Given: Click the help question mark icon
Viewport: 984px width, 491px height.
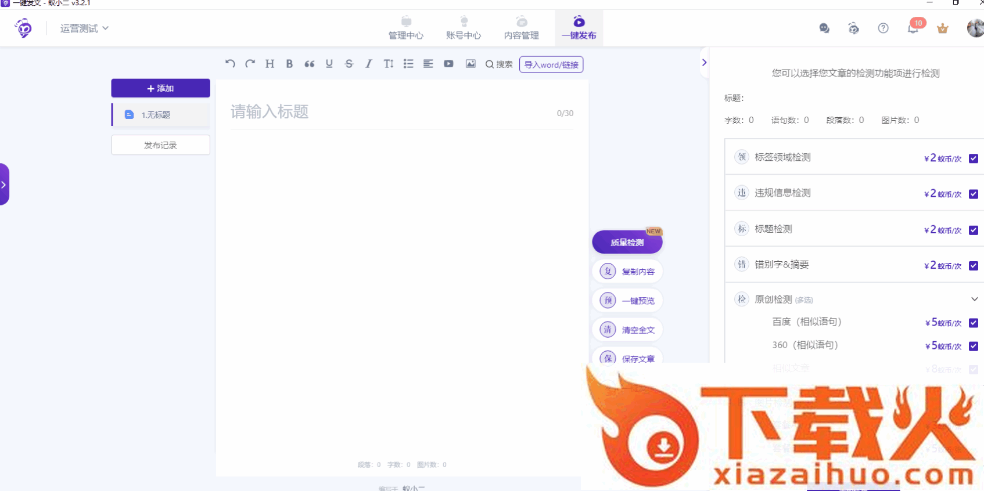Looking at the screenshot, I should (883, 28).
